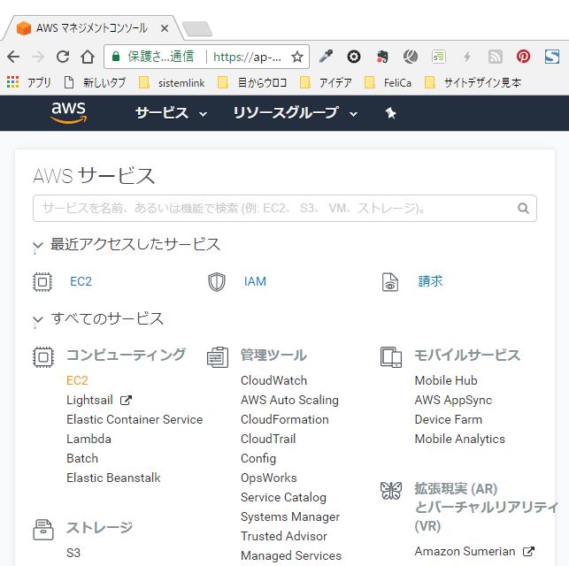569x566 pixels.
Task: Open a new browser tab
Action: pos(197,29)
